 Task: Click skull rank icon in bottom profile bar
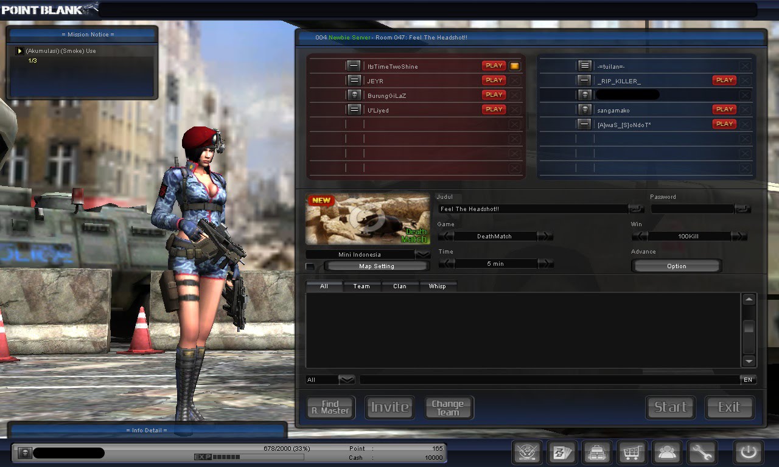click(25, 453)
